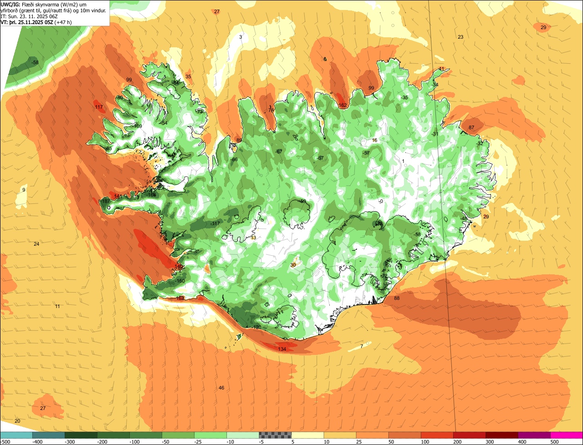The width and height of the screenshot is (583, 445).
Task: Click the value 20 in the bottom-left corner
Action: pos(17,421)
